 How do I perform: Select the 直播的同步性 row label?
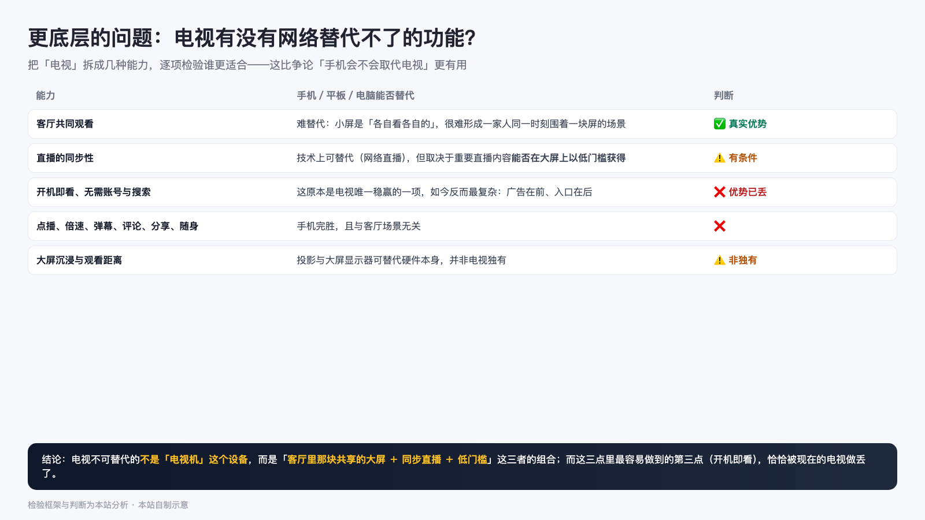click(x=65, y=158)
